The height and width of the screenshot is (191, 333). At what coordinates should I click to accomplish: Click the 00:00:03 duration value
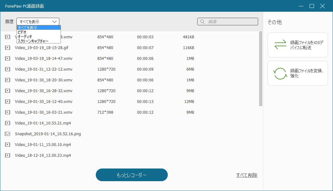[x=145, y=37]
